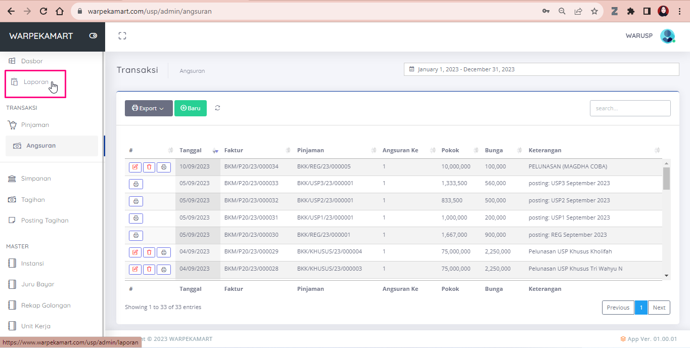This screenshot has height=348, width=690.
Task: Open the date range picker field
Action: click(x=541, y=69)
